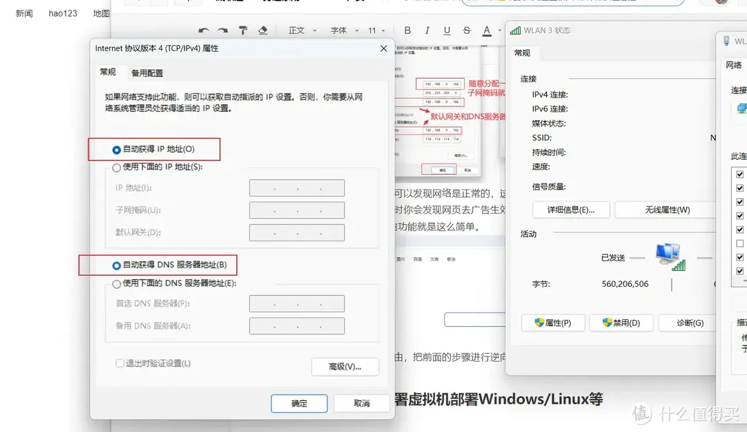This screenshot has width=747, height=432.
Task: Open the 地图 bookmark link
Action: tap(101, 13)
